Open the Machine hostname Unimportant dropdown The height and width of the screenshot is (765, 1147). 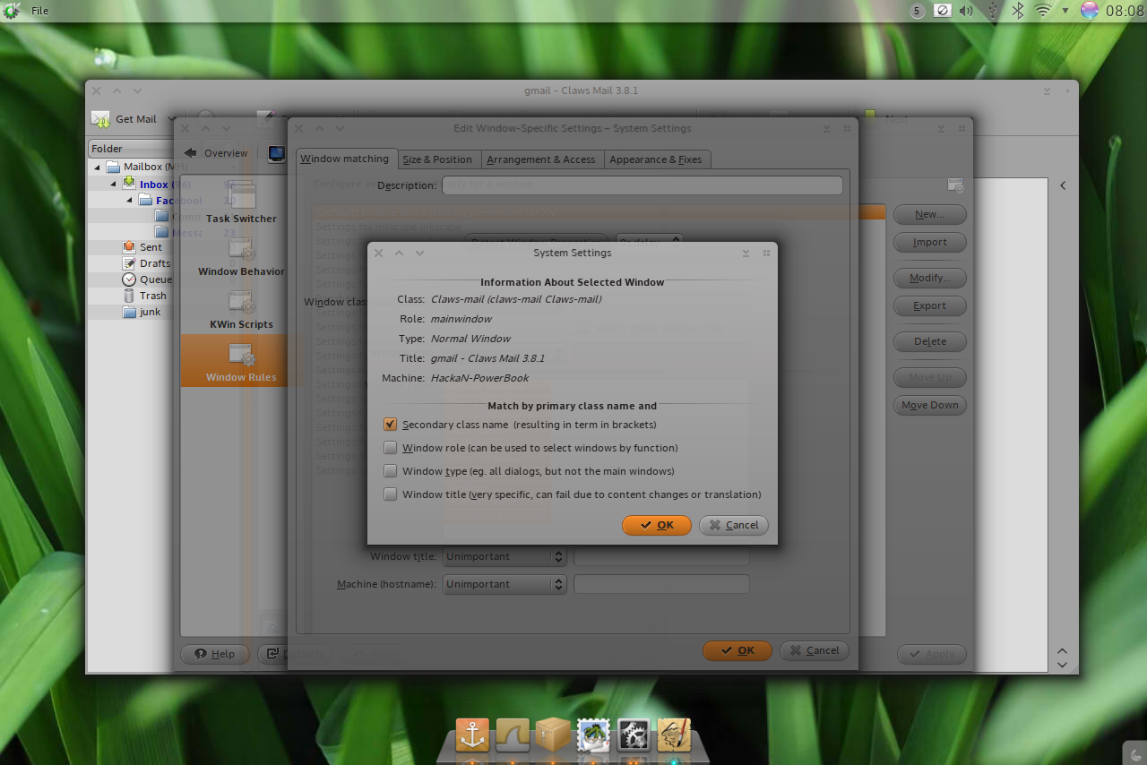click(505, 584)
